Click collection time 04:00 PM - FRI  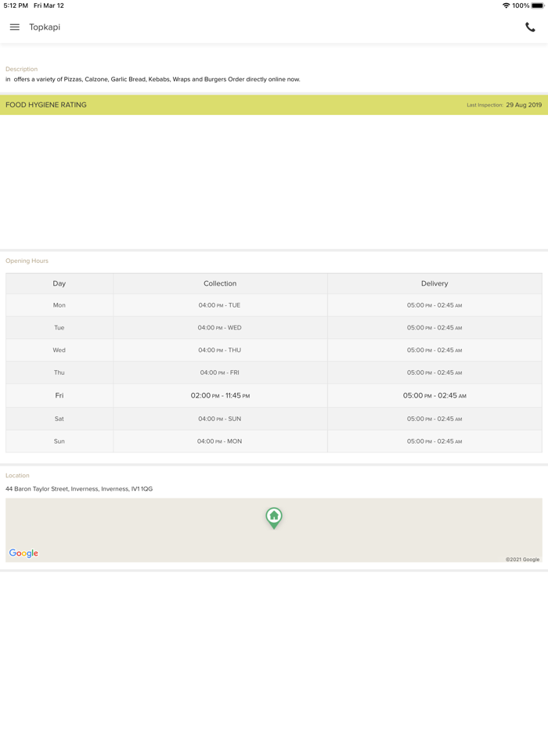point(220,373)
